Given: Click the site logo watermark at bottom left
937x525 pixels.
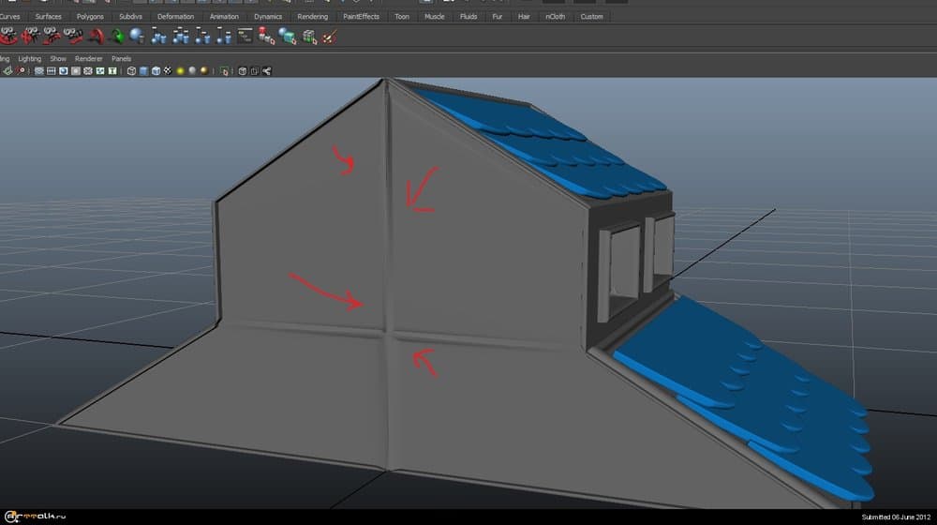Looking at the screenshot, I should tap(33, 516).
